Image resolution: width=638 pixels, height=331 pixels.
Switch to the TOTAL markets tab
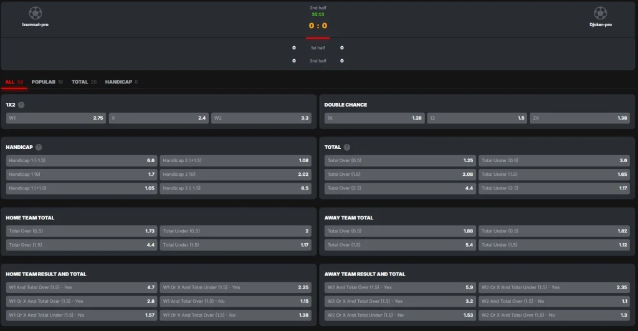coord(84,82)
